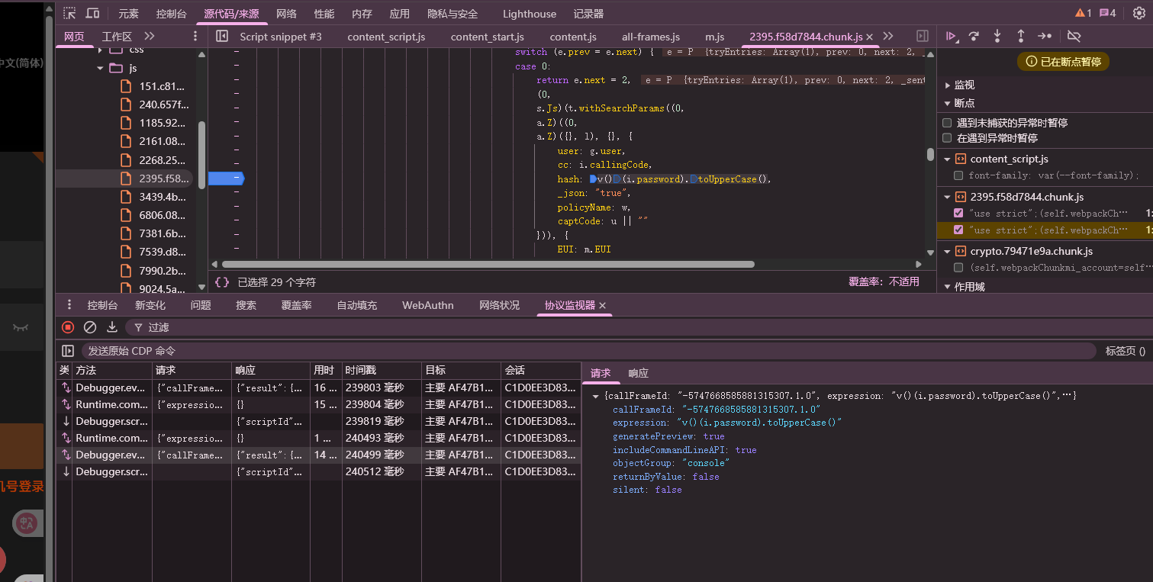Collapse the callFrameId request object
This screenshot has height=582, width=1153.
coord(595,396)
